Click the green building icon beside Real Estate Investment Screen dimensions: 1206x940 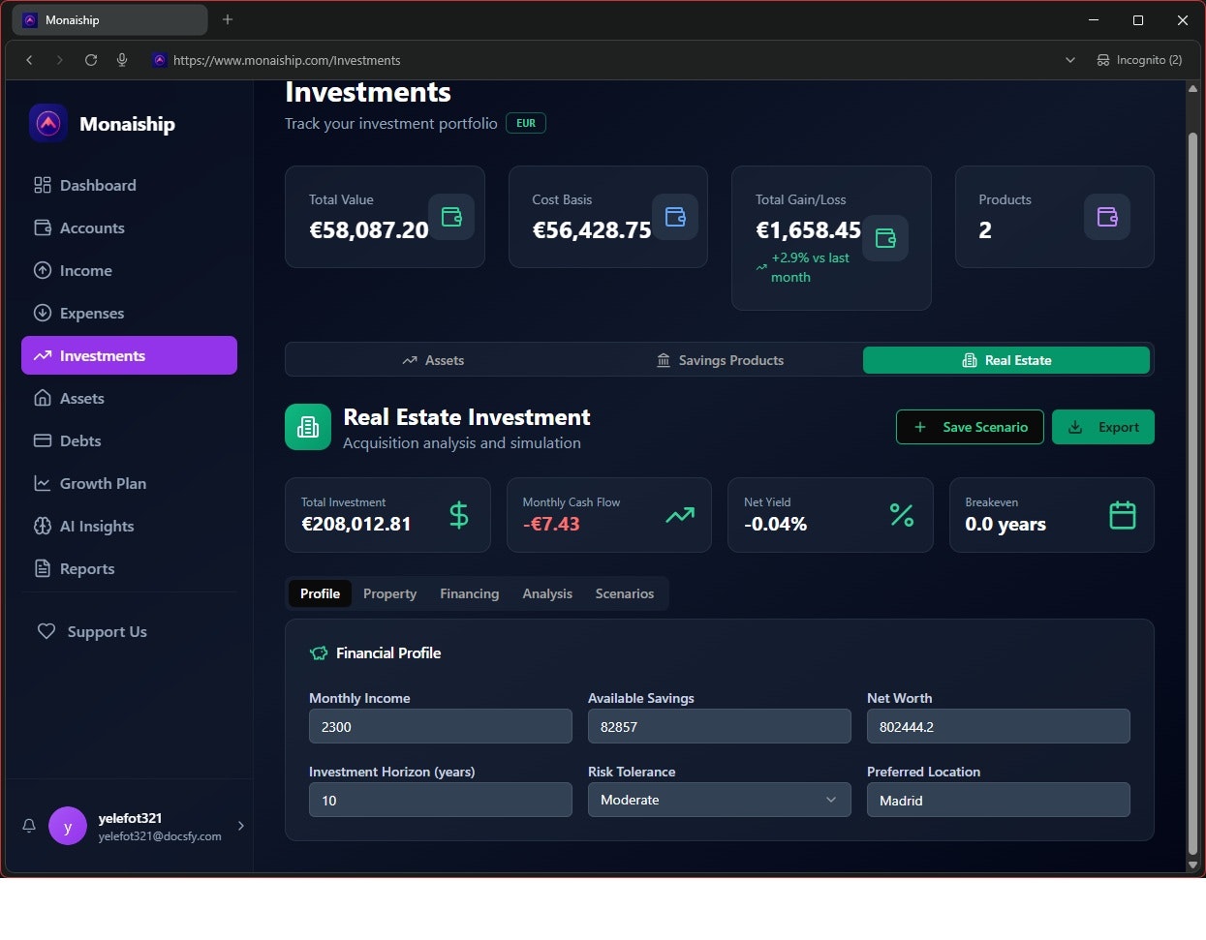[308, 427]
